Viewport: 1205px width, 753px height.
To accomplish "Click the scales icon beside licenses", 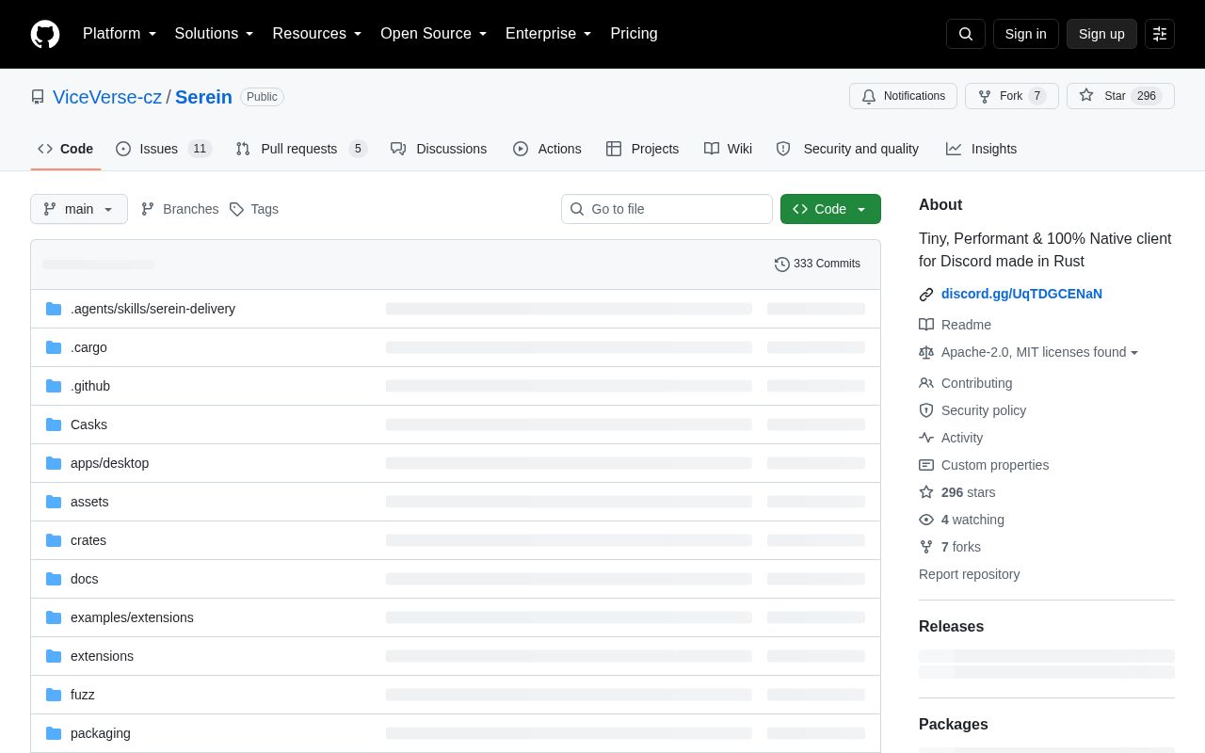I will click(926, 352).
